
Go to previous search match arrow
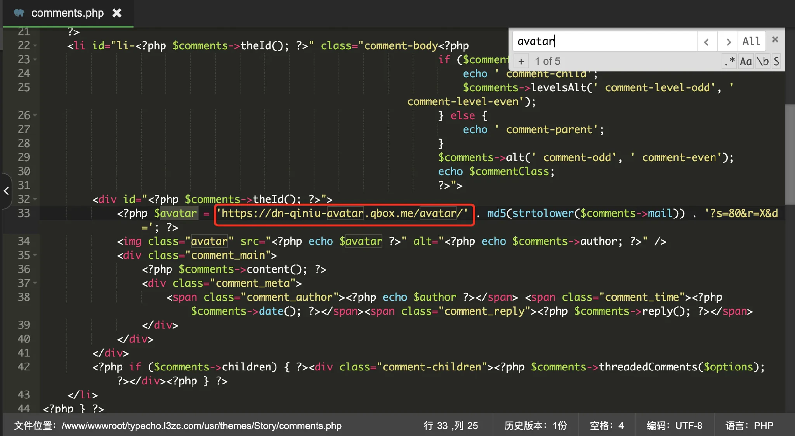pos(706,41)
